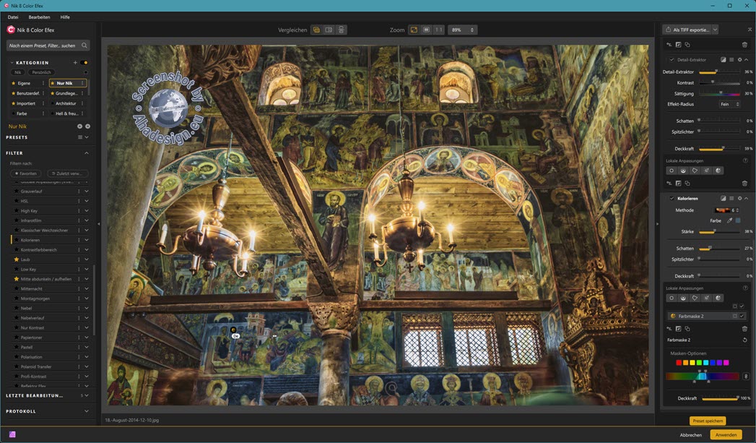756x443 pixels.
Task: Open options dots for Kolorieren filter
Action: click(x=79, y=240)
